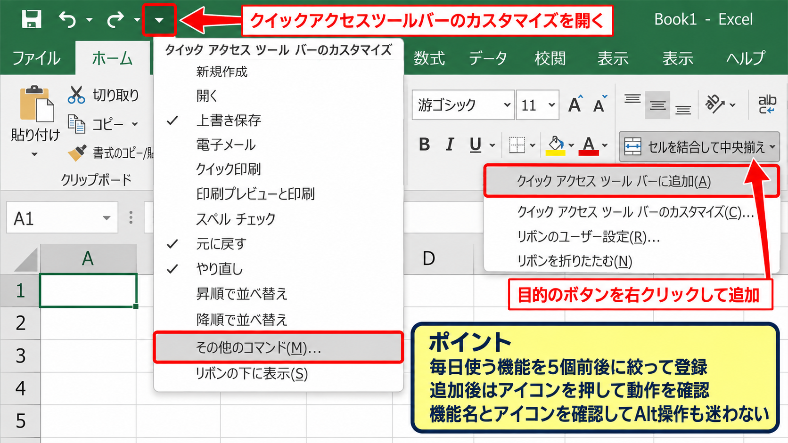788x443 pixels.
Task: Click the middle align icon
Action: tap(657, 105)
